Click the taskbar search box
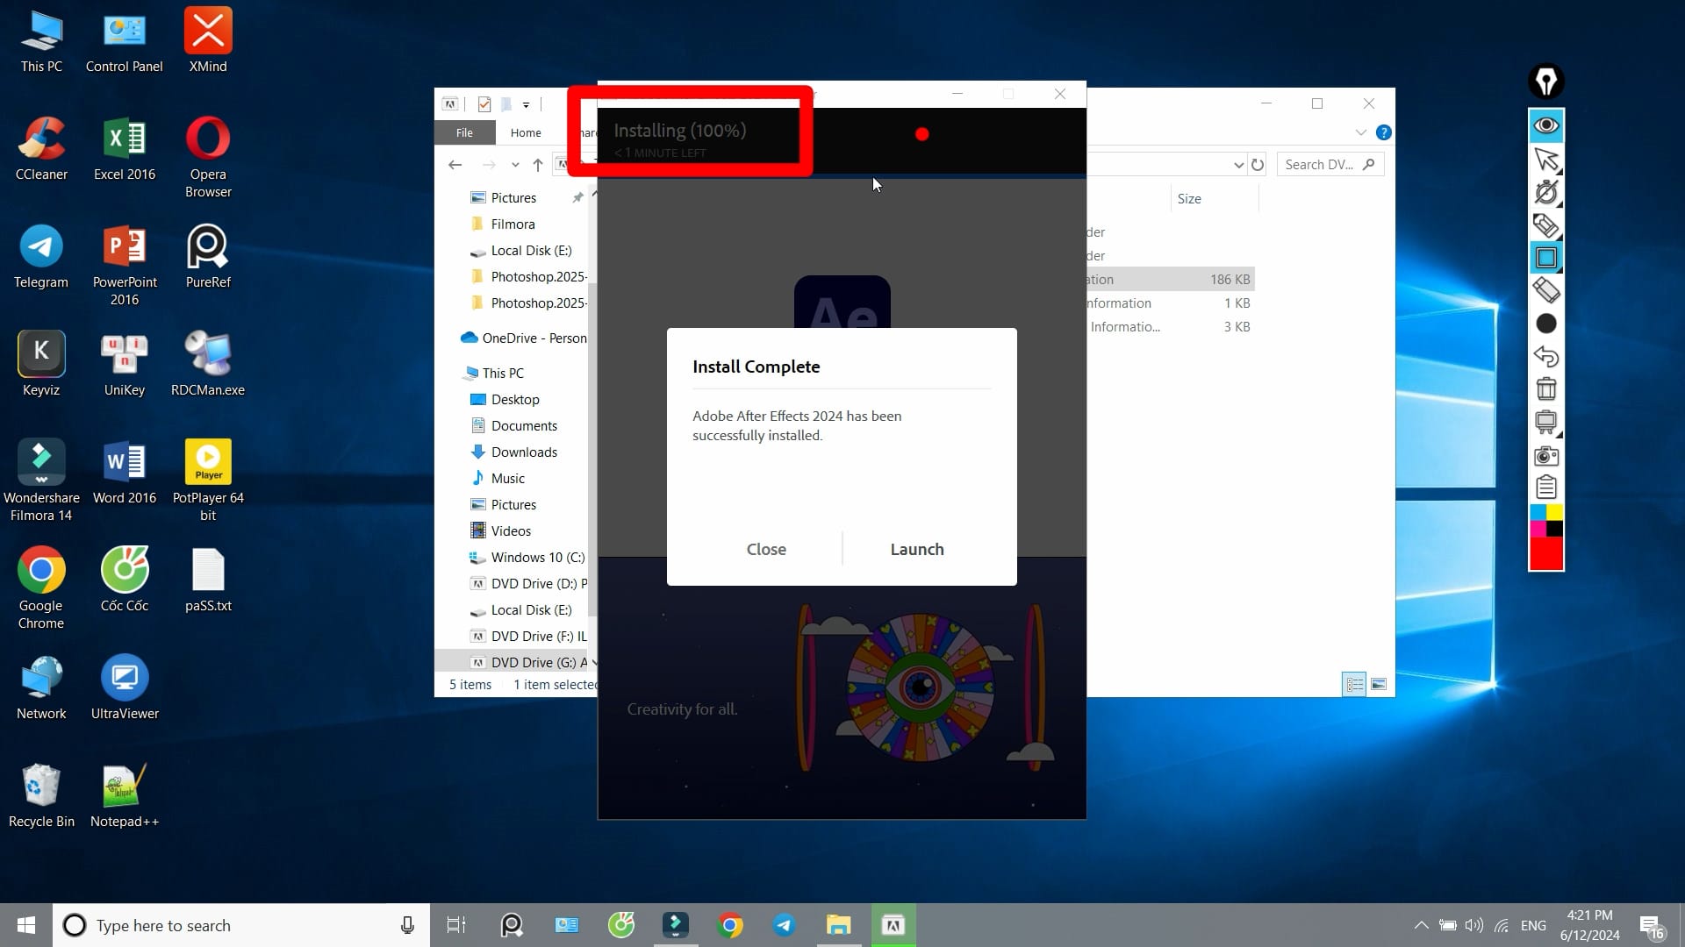1685x947 pixels. [x=241, y=925]
